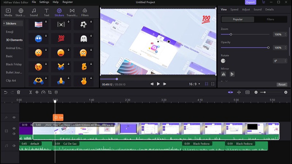The image size is (292, 164).
Task: Click the freeze frame icon
Action: pos(37,92)
